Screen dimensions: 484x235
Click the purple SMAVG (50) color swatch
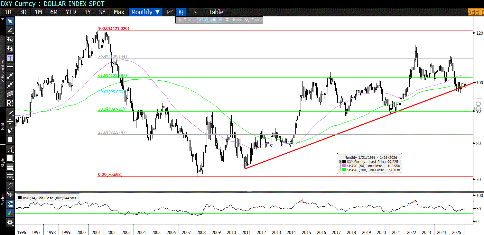coord(344,166)
